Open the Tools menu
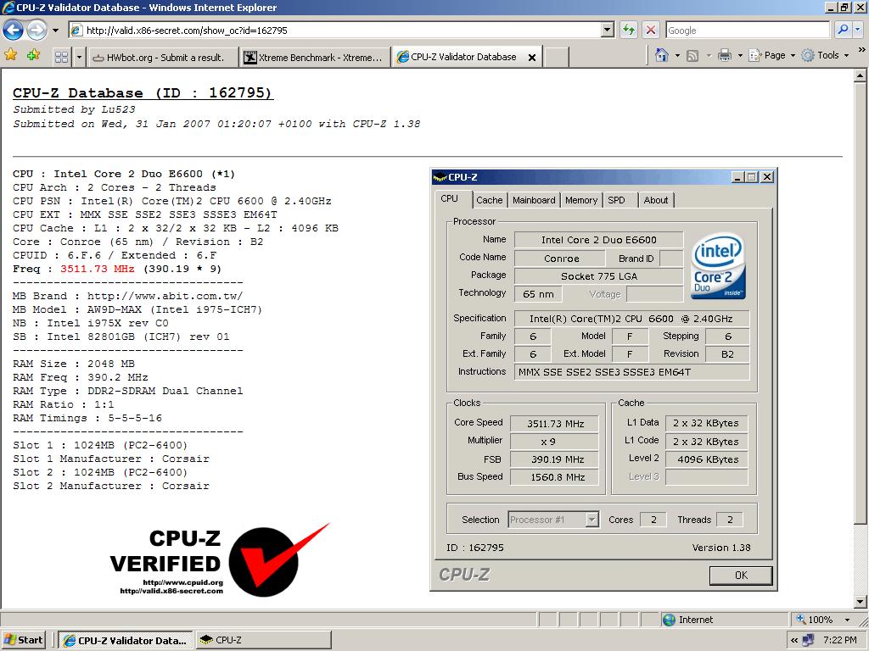 point(825,55)
